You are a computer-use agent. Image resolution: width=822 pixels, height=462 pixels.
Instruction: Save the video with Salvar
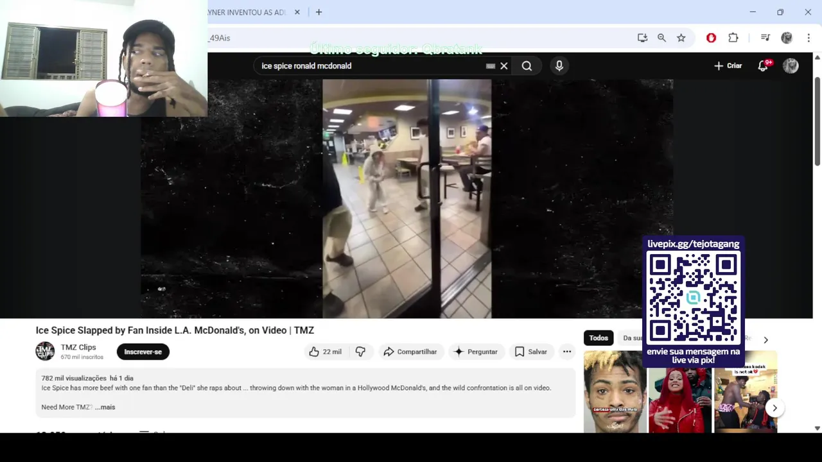530,352
